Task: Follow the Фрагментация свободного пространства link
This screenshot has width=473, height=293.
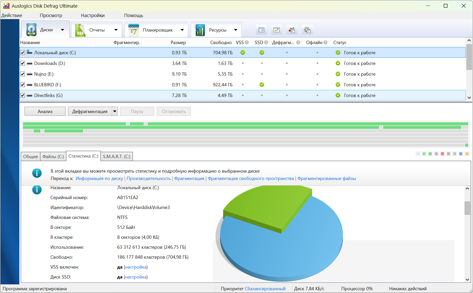Action: click(x=251, y=178)
